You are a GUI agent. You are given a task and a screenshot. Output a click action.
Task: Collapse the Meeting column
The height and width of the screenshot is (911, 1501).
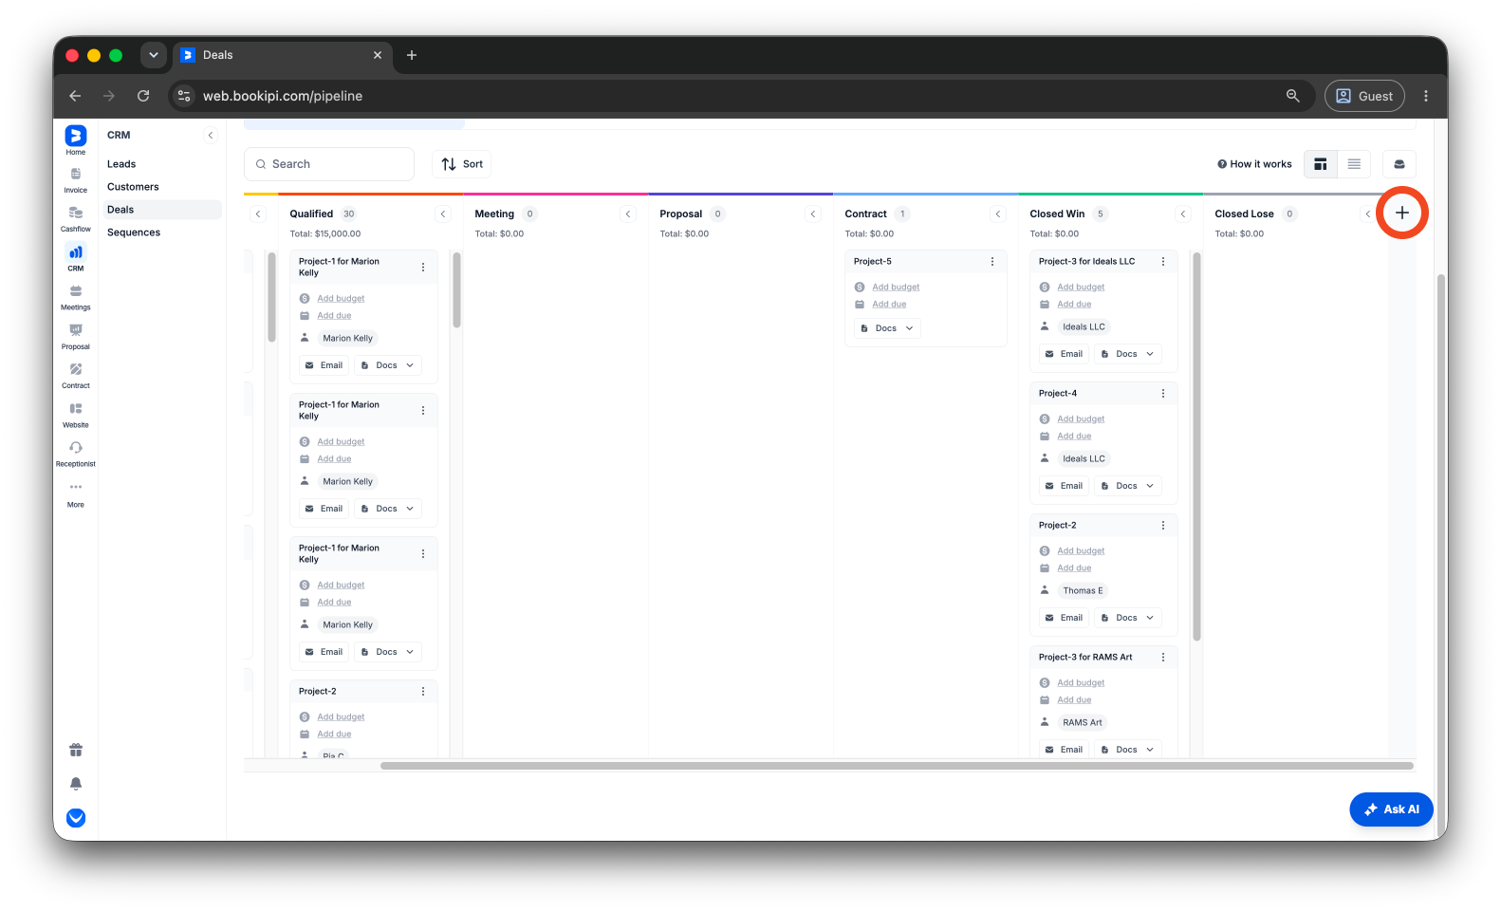(x=628, y=214)
